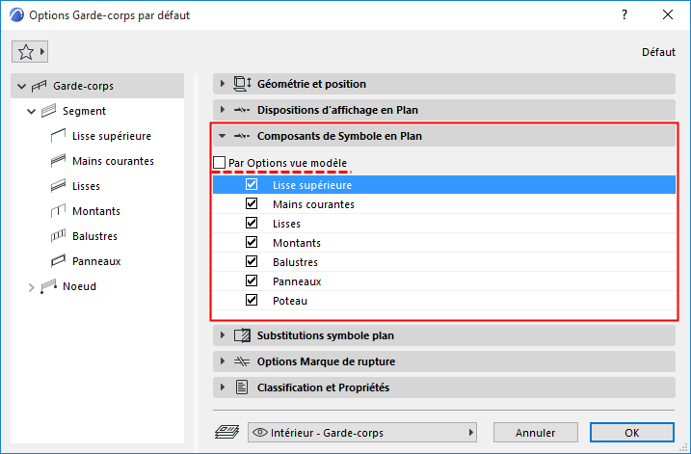Enable Par Options vue modèle checkbox
The height and width of the screenshot is (454, 691).
click(220, 163)
